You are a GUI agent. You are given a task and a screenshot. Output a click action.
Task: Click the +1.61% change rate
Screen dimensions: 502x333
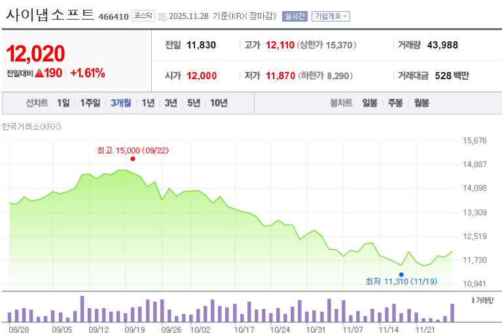coord(88,73)
